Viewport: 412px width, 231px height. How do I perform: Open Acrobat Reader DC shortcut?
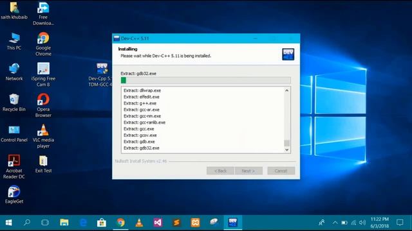[14, 167]
